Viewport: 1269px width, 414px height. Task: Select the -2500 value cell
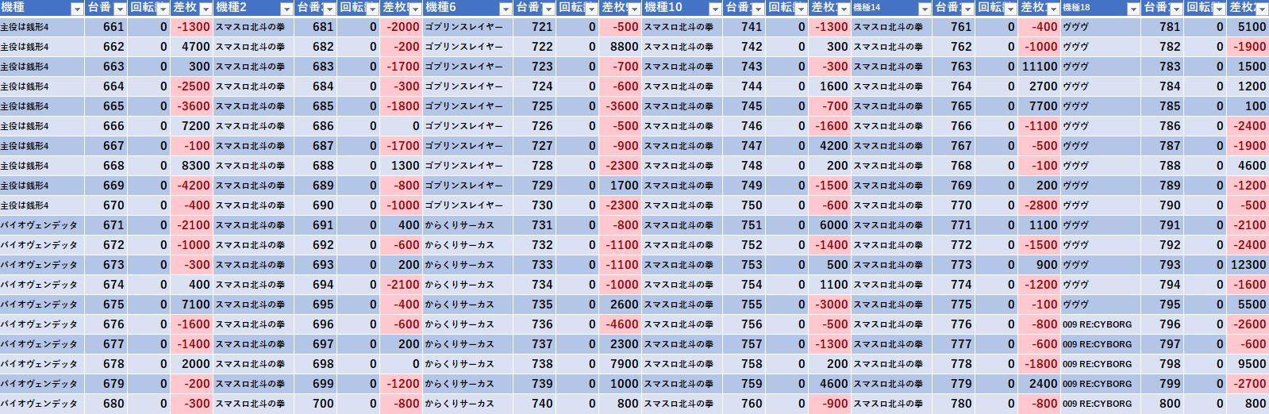[192, 86]
